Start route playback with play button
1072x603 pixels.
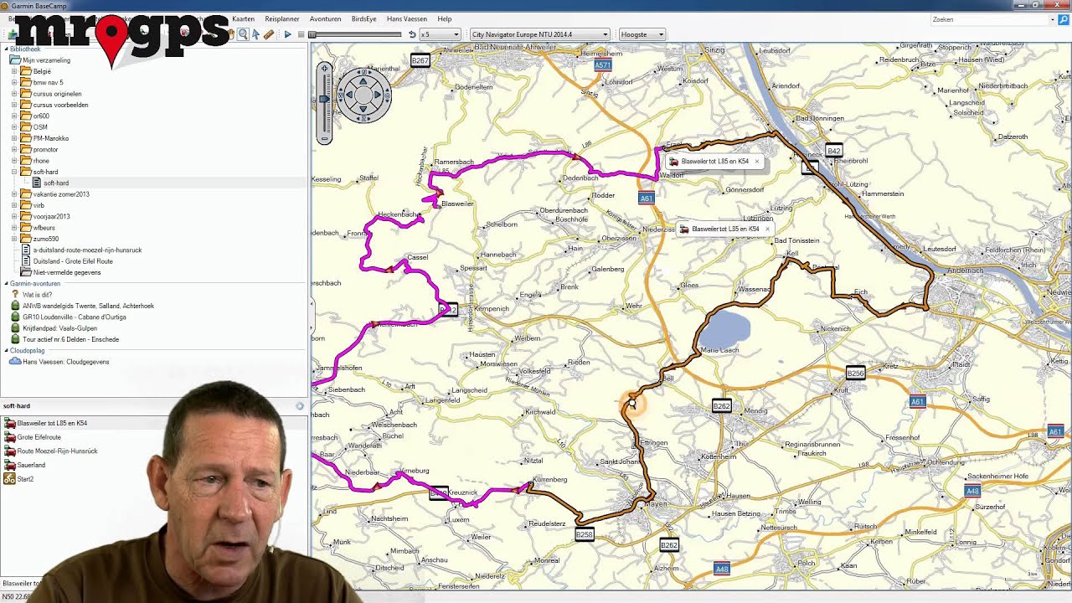(x=288, y=34)
